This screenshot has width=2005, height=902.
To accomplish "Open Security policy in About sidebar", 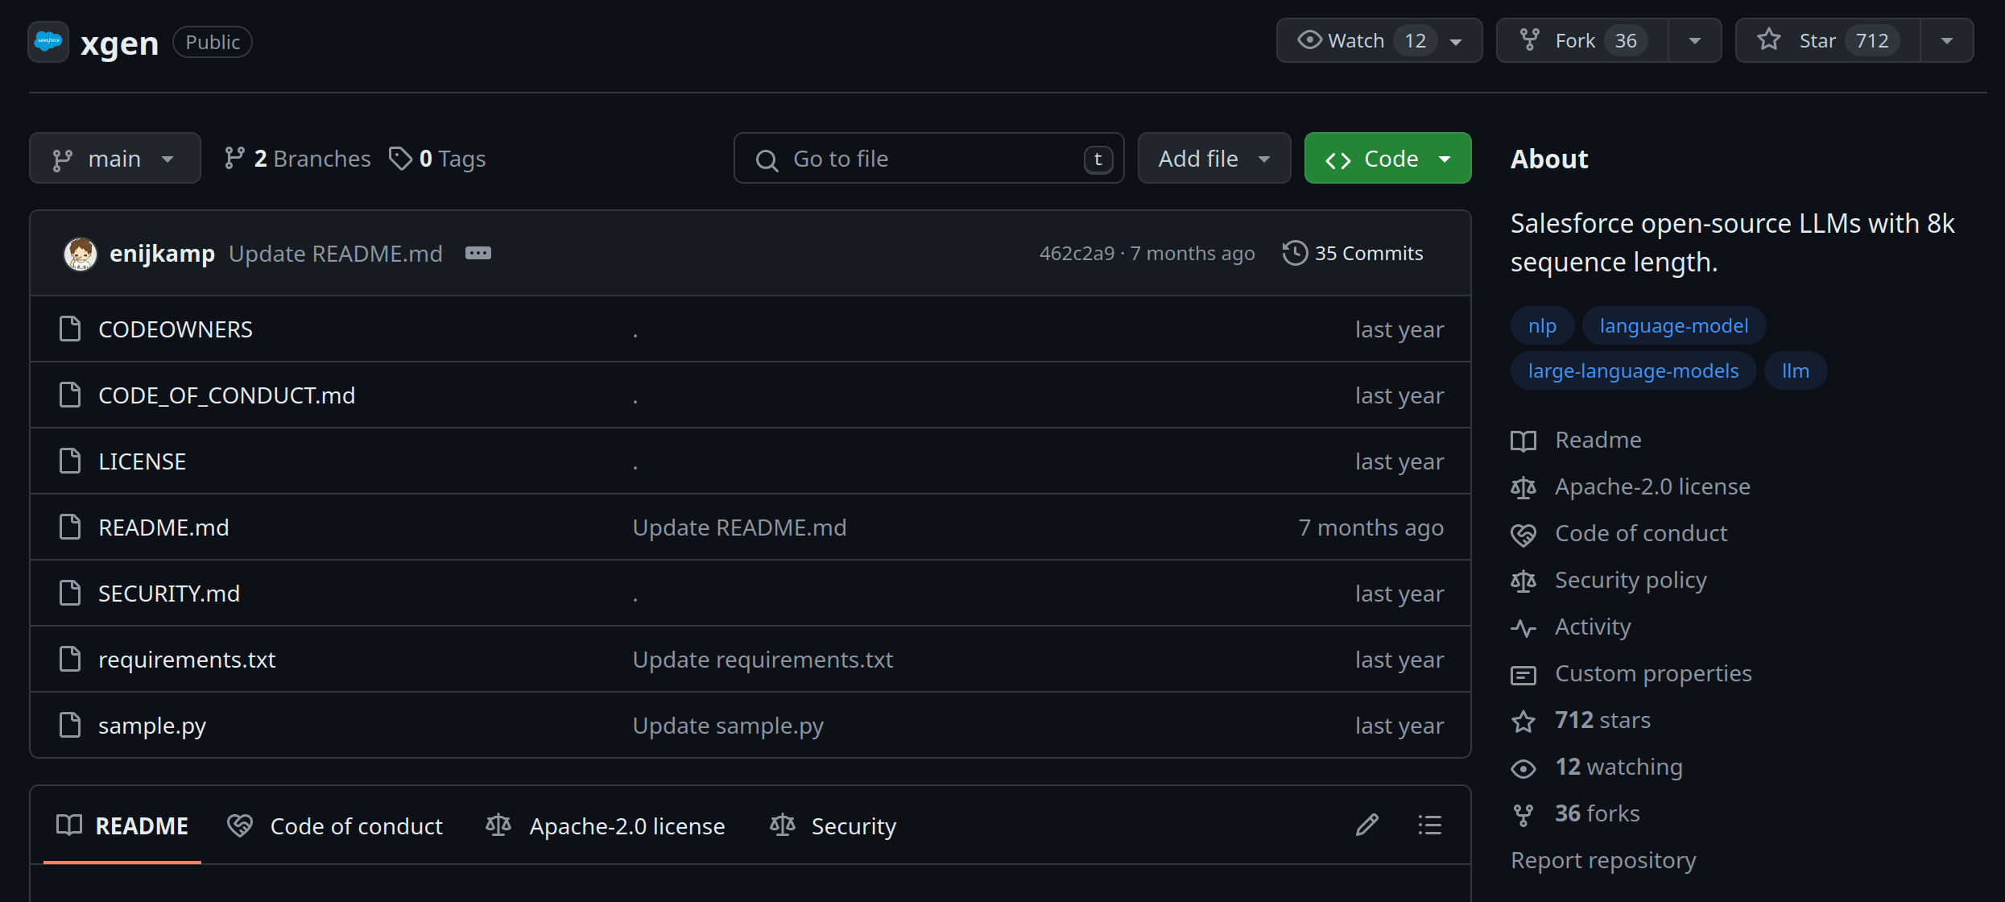I will (1610, 581).
